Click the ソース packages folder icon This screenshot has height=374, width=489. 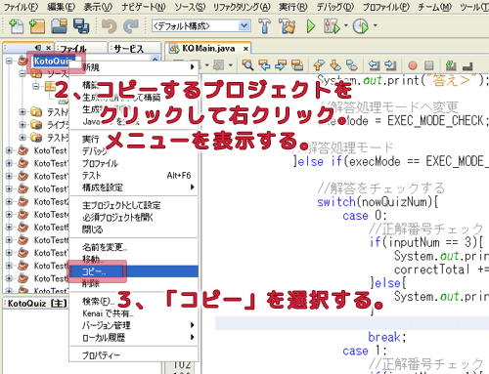(36, 74)
